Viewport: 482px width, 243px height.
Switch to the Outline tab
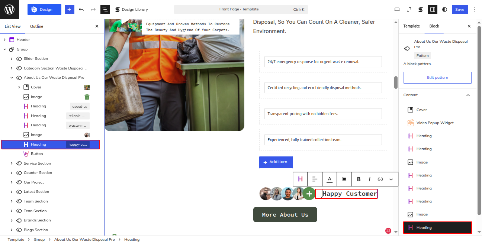[x=36, y=26]
